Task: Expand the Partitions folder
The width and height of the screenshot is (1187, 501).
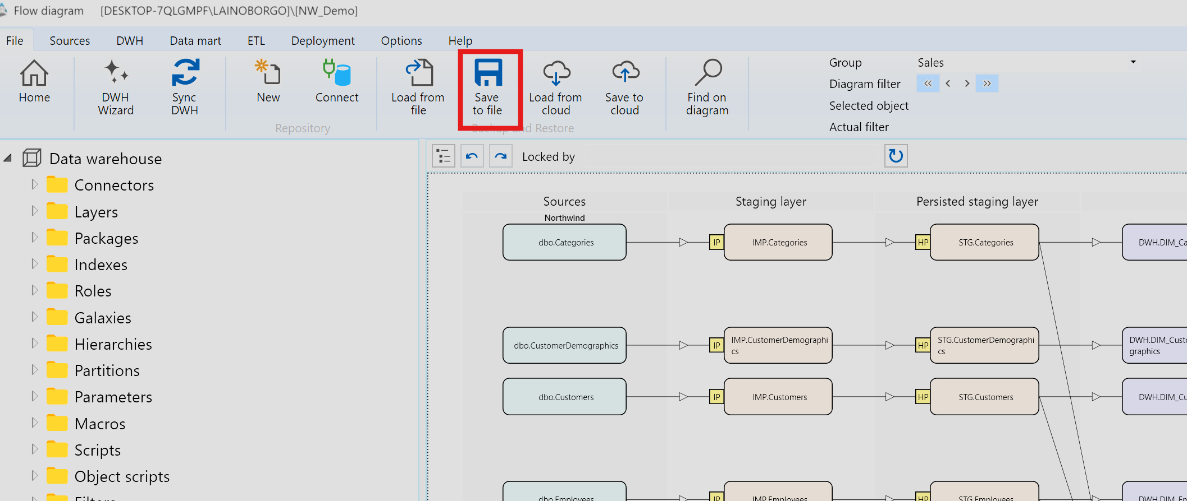Action: (34, 369)
